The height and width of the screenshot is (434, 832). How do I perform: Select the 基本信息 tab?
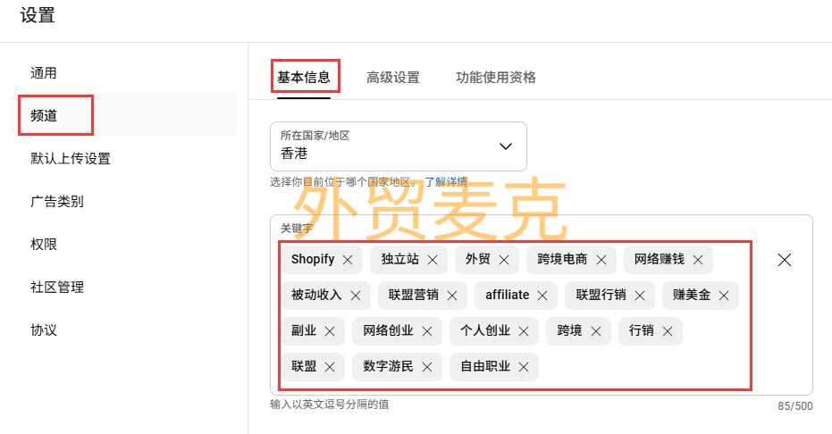304,78
